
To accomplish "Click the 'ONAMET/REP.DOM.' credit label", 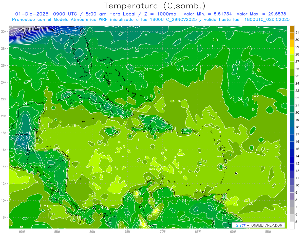I will tap(267, 225).
